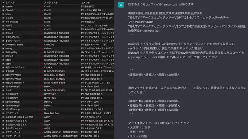Click the red dots beside 夢色ハーモニー
Screen dimensions: 248x139
point(41,41)
